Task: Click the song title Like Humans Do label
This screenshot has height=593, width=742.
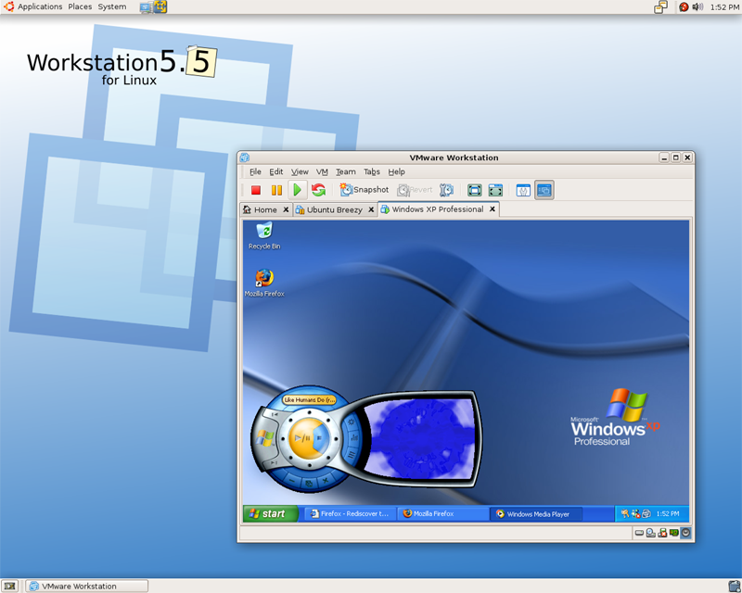Action: click(x=310, y=400)
